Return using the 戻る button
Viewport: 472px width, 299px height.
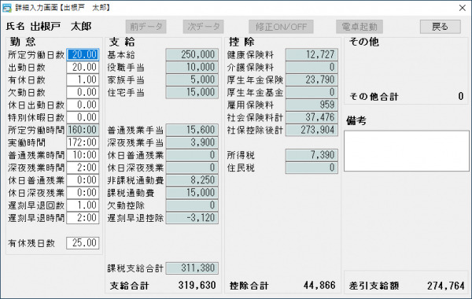(440, 27)
